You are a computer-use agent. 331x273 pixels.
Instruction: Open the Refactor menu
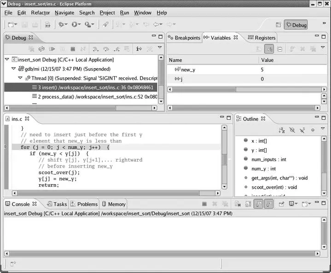(41, 13)
